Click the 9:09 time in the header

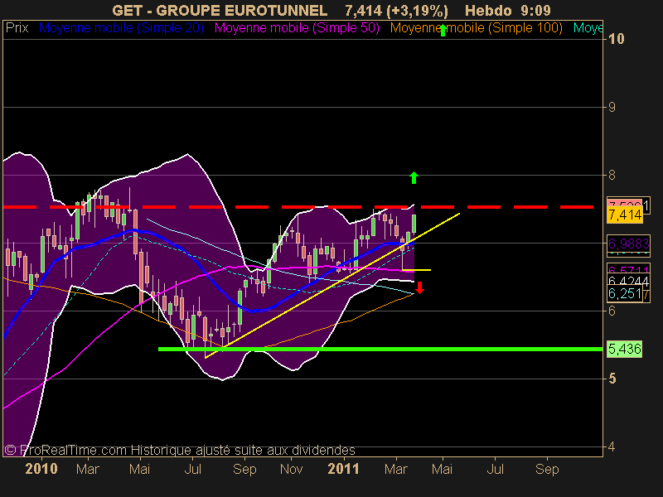[x=535, y=11]
